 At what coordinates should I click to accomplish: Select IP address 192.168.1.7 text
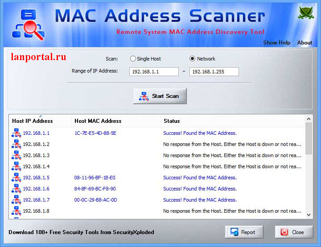pyautogui.click(x=36, y=200)
